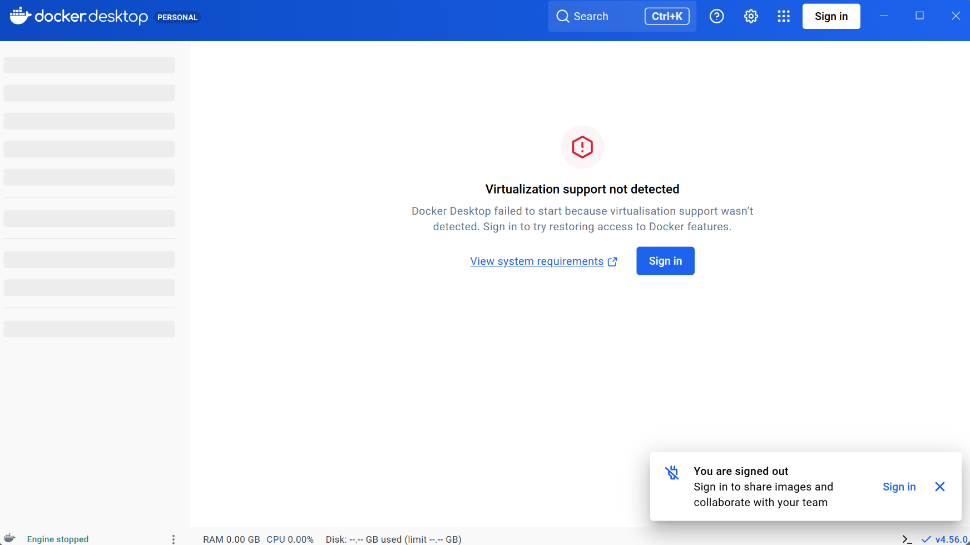Open the terminal from the status bar
This screenshot has height=545, width=970.
tap(907, 539)
